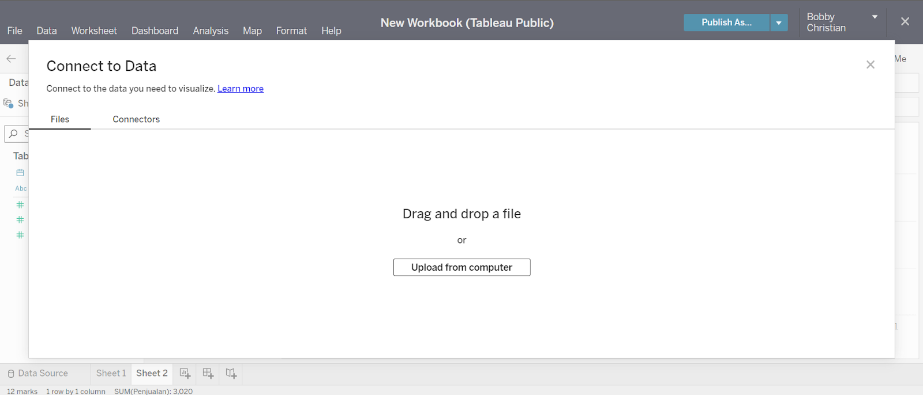Click the second green number field icon
This screenshot has height=395, width=923.
[20, 220]
